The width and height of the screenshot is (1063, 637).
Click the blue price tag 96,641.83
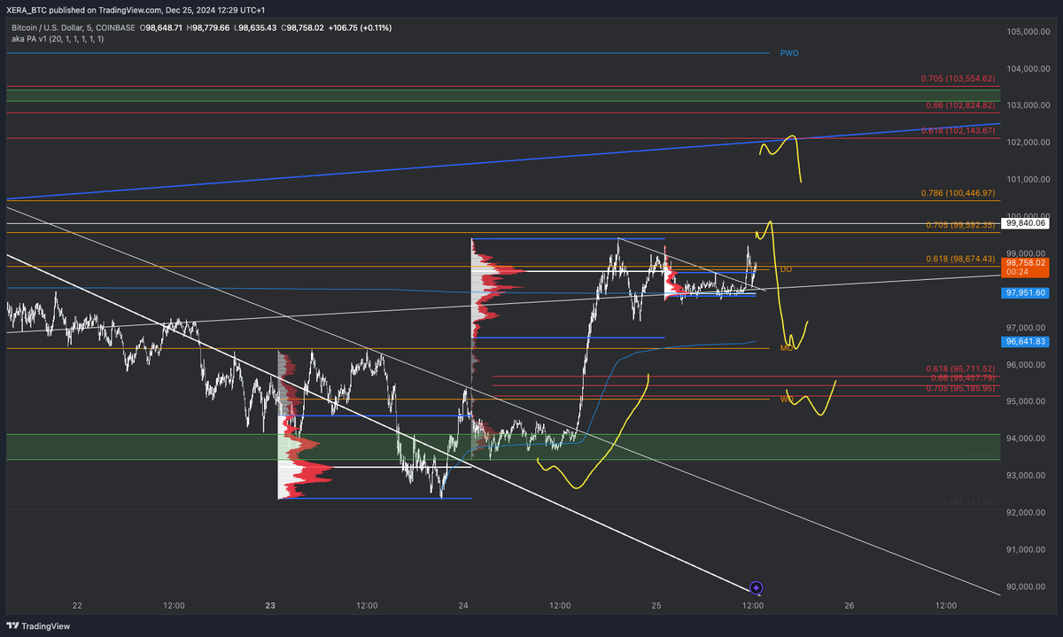[x=1027, y=341]
